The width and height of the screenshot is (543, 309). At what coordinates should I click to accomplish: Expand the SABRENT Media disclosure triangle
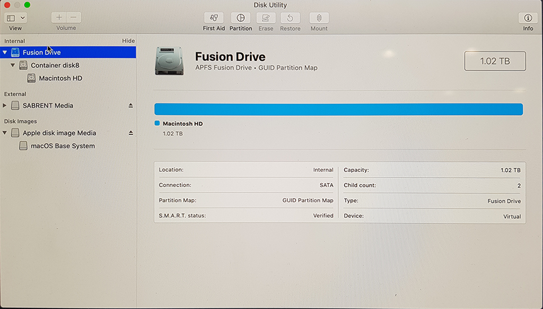point(4,106)
